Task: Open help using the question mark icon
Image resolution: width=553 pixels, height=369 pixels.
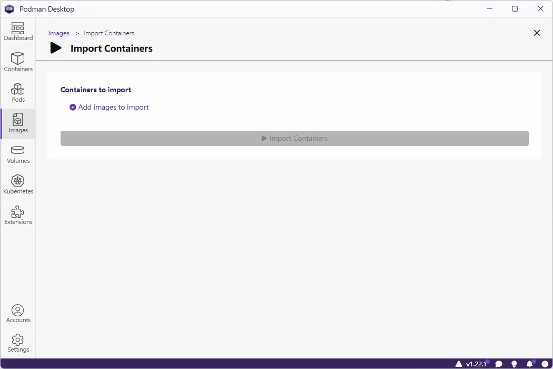Action: pyautogui.click(x=545, y=364)
